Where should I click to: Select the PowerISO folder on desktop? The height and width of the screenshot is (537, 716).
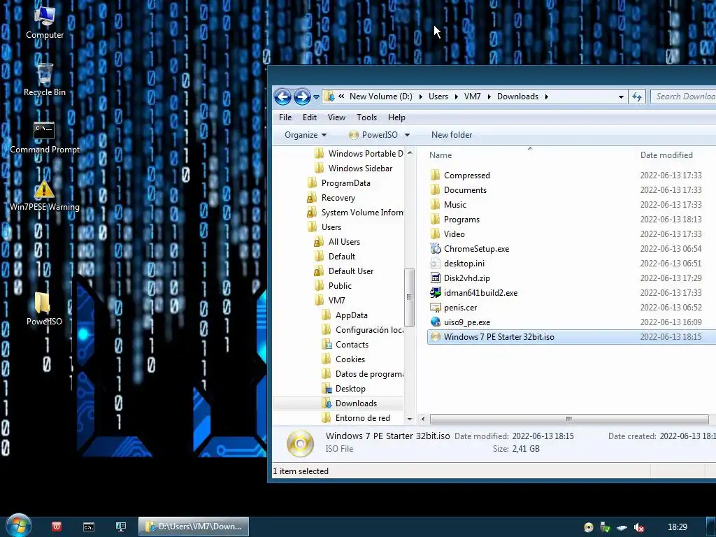(44, 309)
